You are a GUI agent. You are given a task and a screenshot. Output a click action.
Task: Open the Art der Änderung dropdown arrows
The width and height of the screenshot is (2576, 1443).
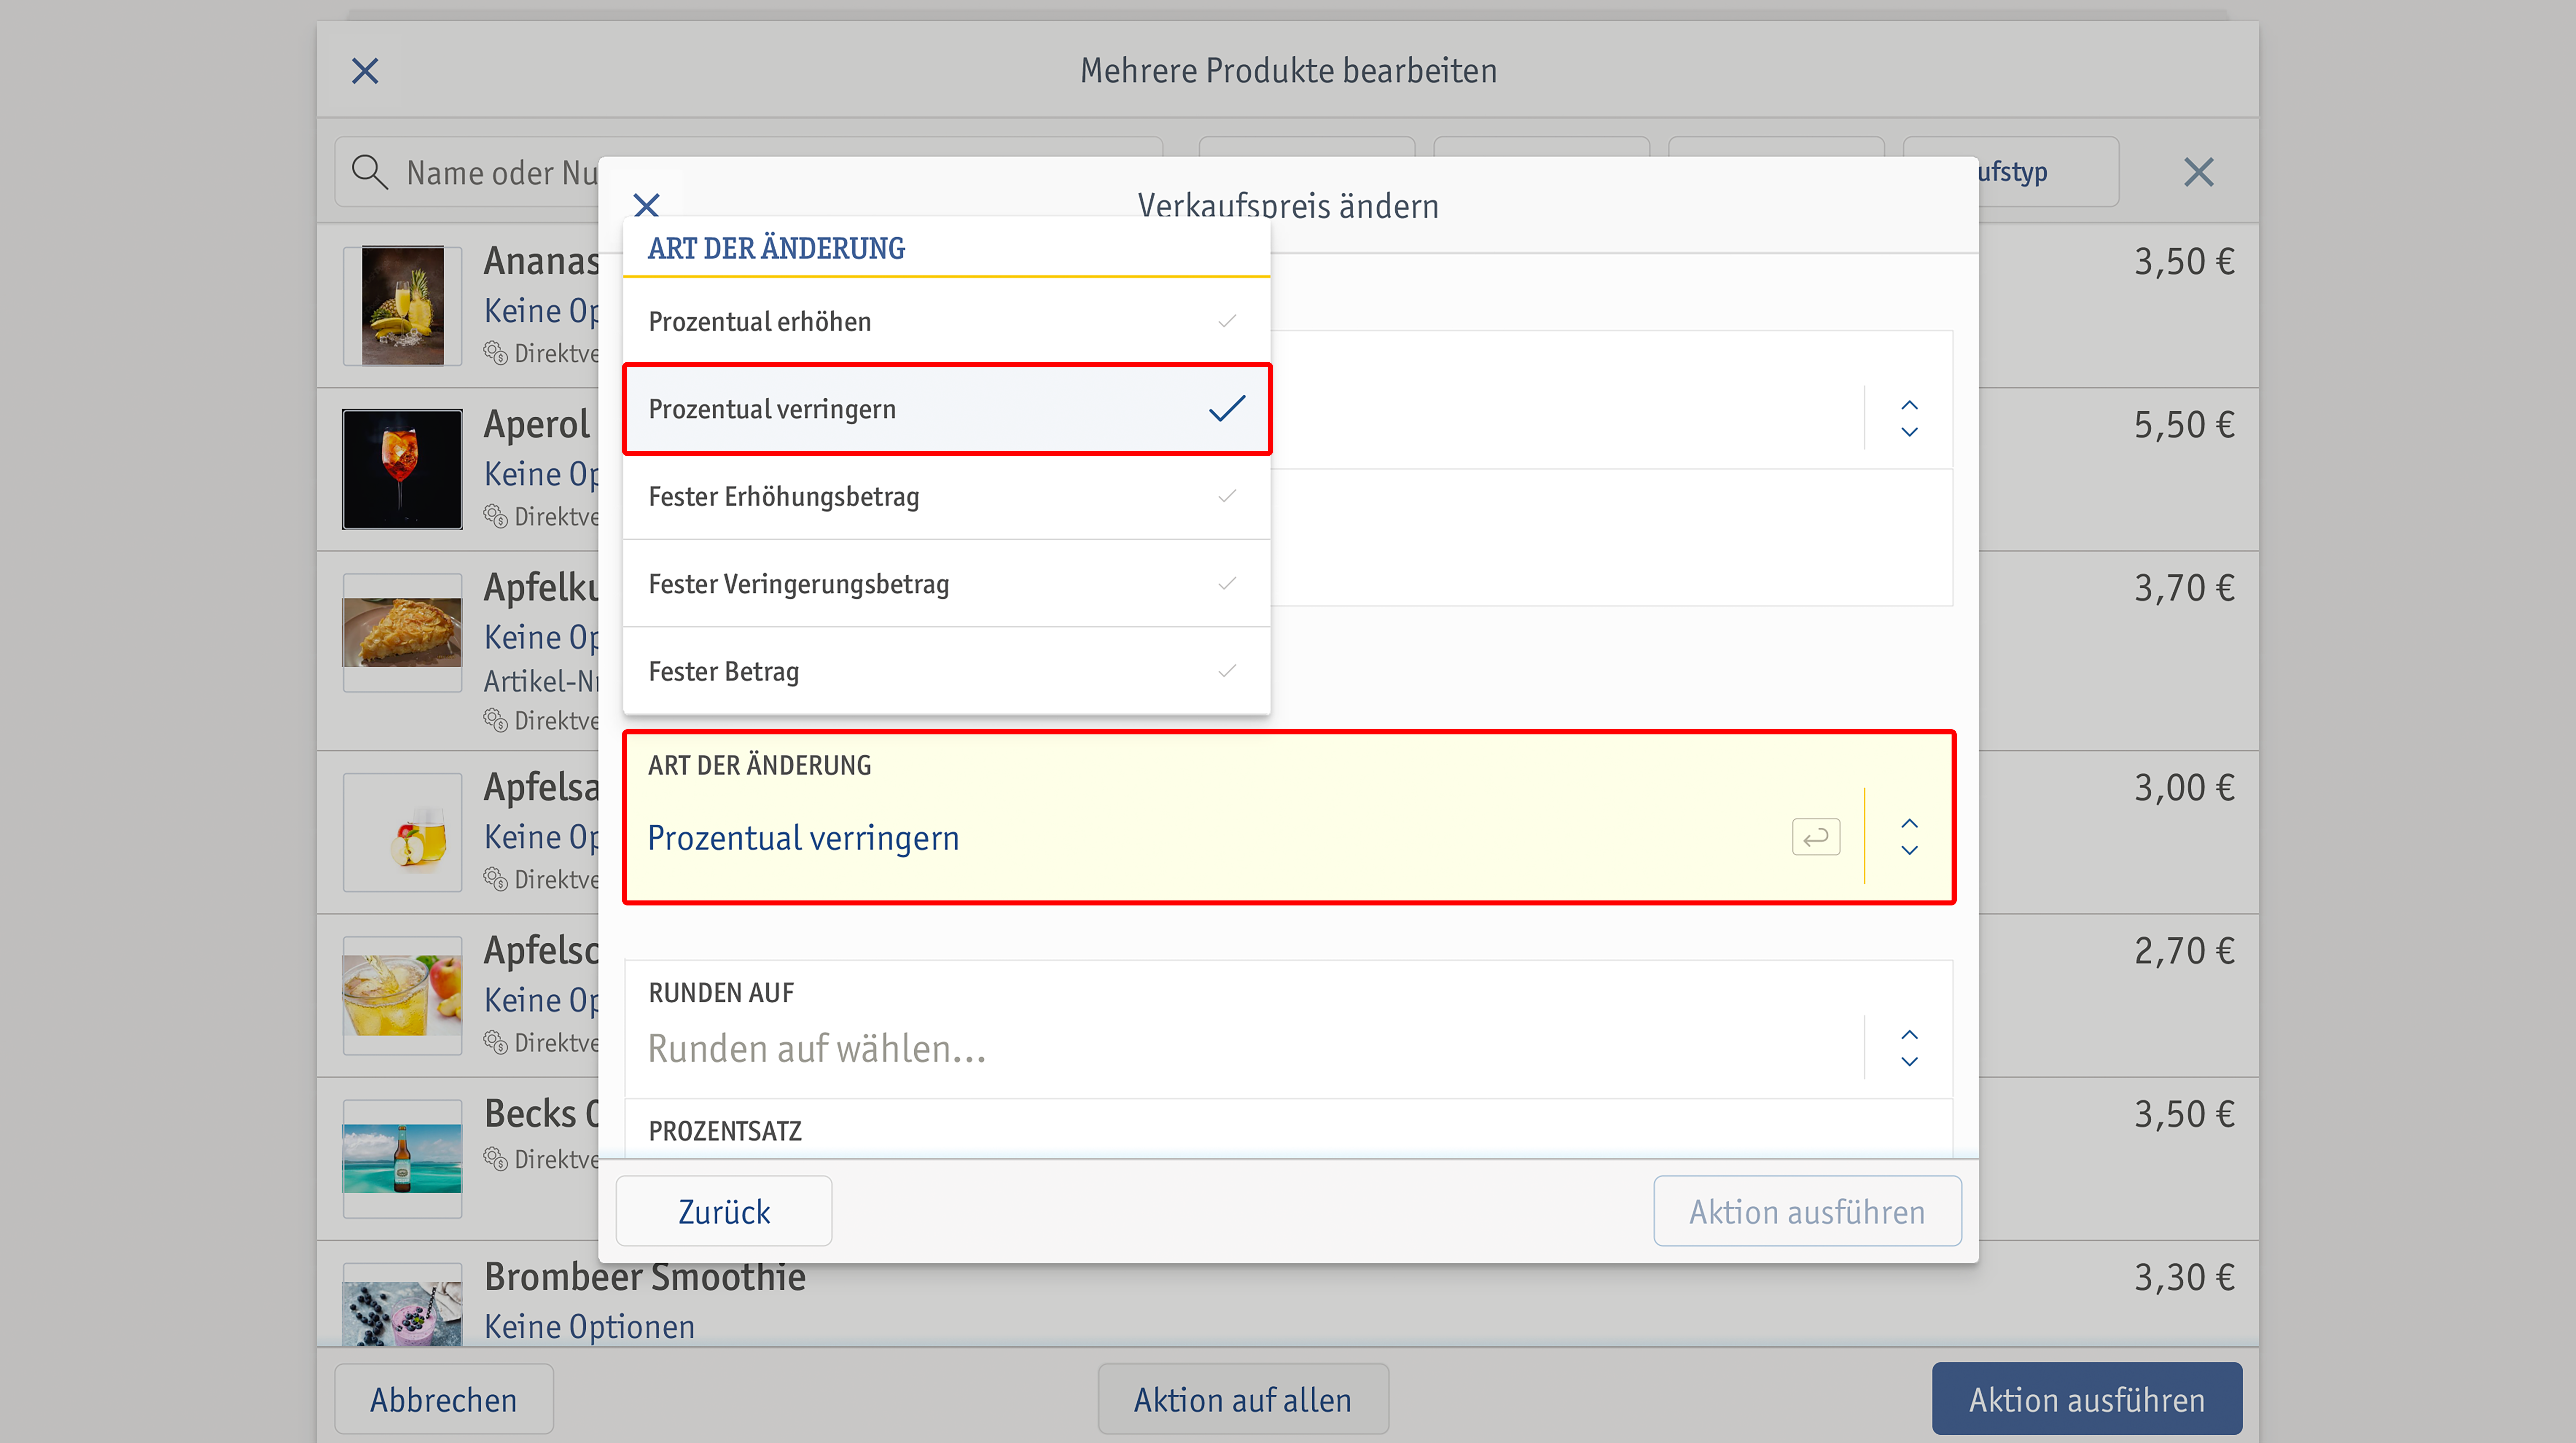[1909, 837]
